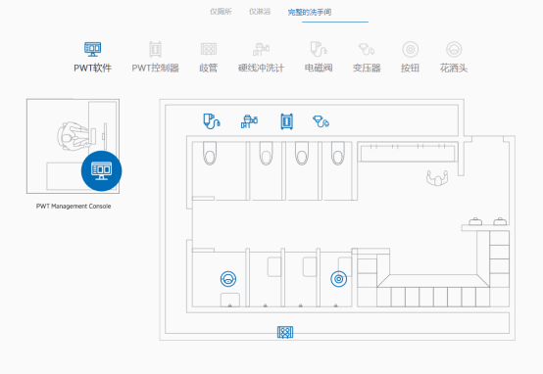
Task: Click the push button marker in shower stall
Action: pos(339,279)
